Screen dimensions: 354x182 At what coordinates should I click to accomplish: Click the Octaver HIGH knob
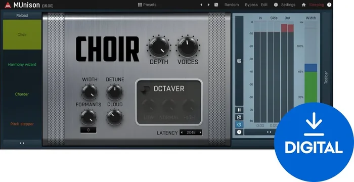[189, 106]
